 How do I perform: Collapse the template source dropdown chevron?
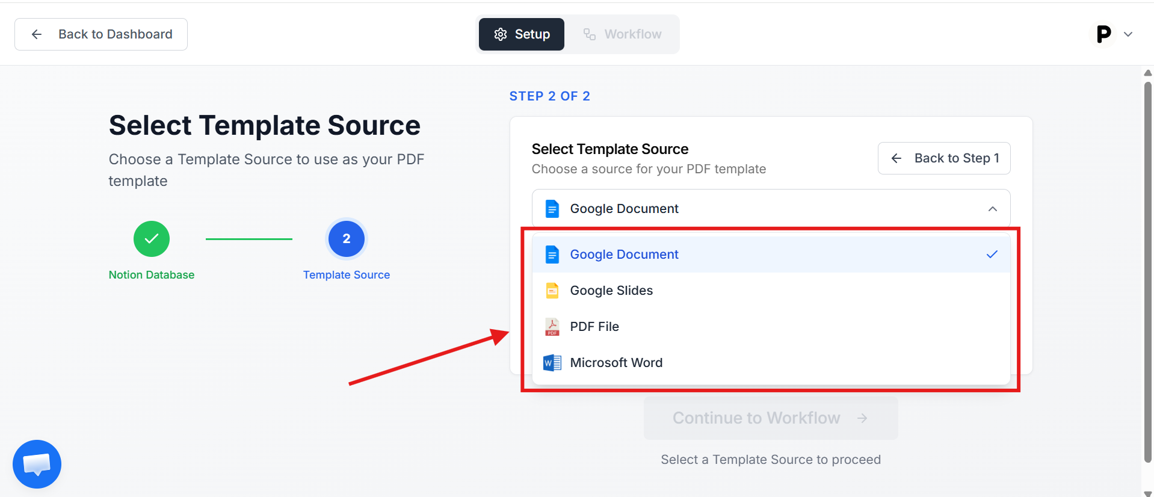(992, 209)
